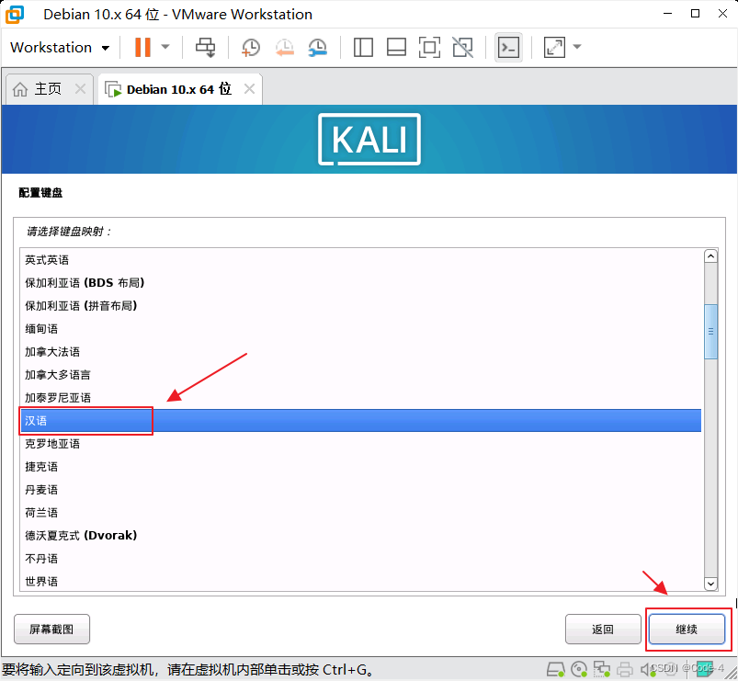The height and width of the screenshot is (681, 738).
Task: Expand the power options dropdown arrow
Action: (165, 47)
